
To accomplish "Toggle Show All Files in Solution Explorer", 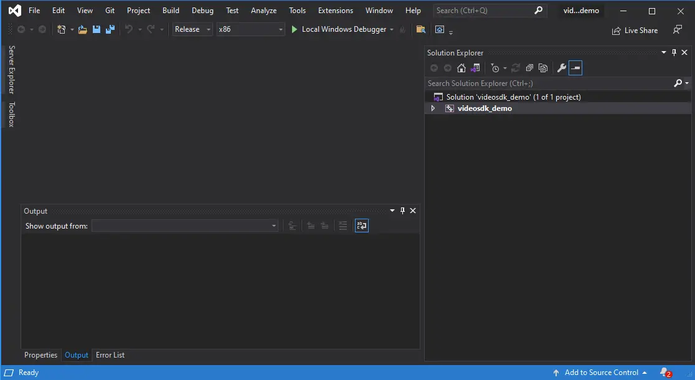I will coord(543,68).
